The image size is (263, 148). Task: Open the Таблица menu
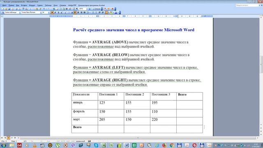coord(48,5)
